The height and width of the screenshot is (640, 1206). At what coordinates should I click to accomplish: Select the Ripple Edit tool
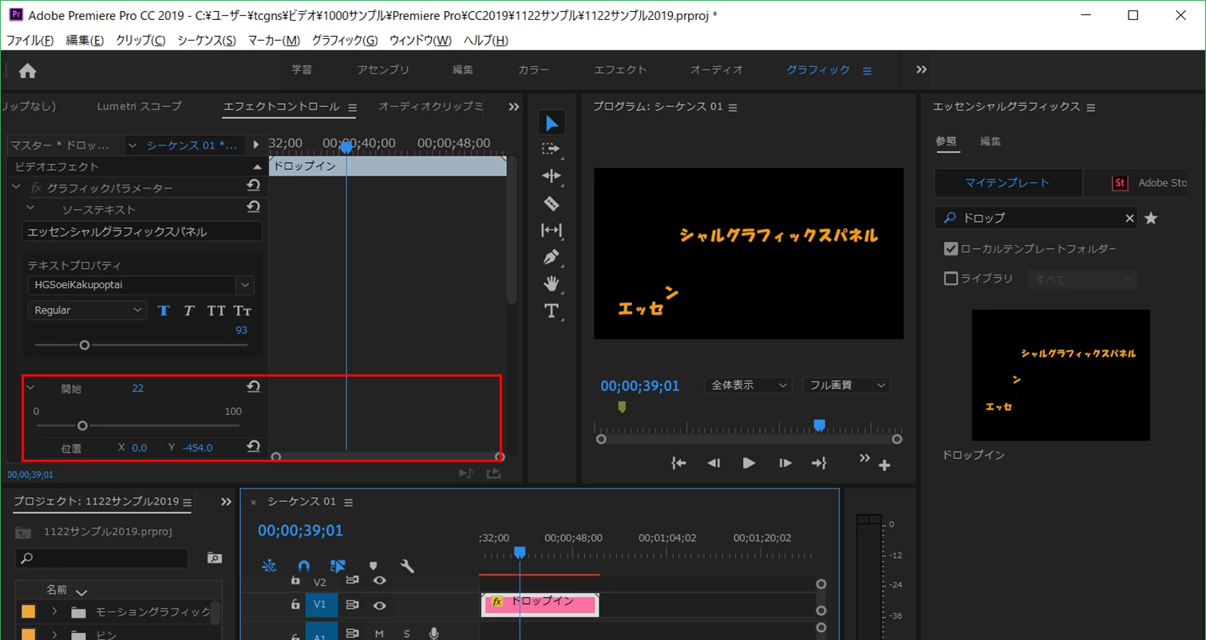[551, 176]
